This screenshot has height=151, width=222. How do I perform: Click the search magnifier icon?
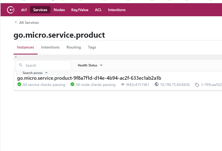coord(21,65)
